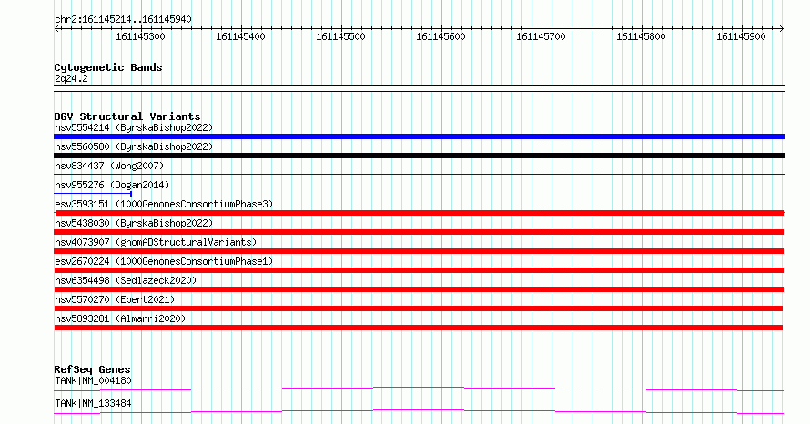Viewport: 810px width, 424px height.
Task: Click the red bar of esv3593151
Action: (419, 213)
